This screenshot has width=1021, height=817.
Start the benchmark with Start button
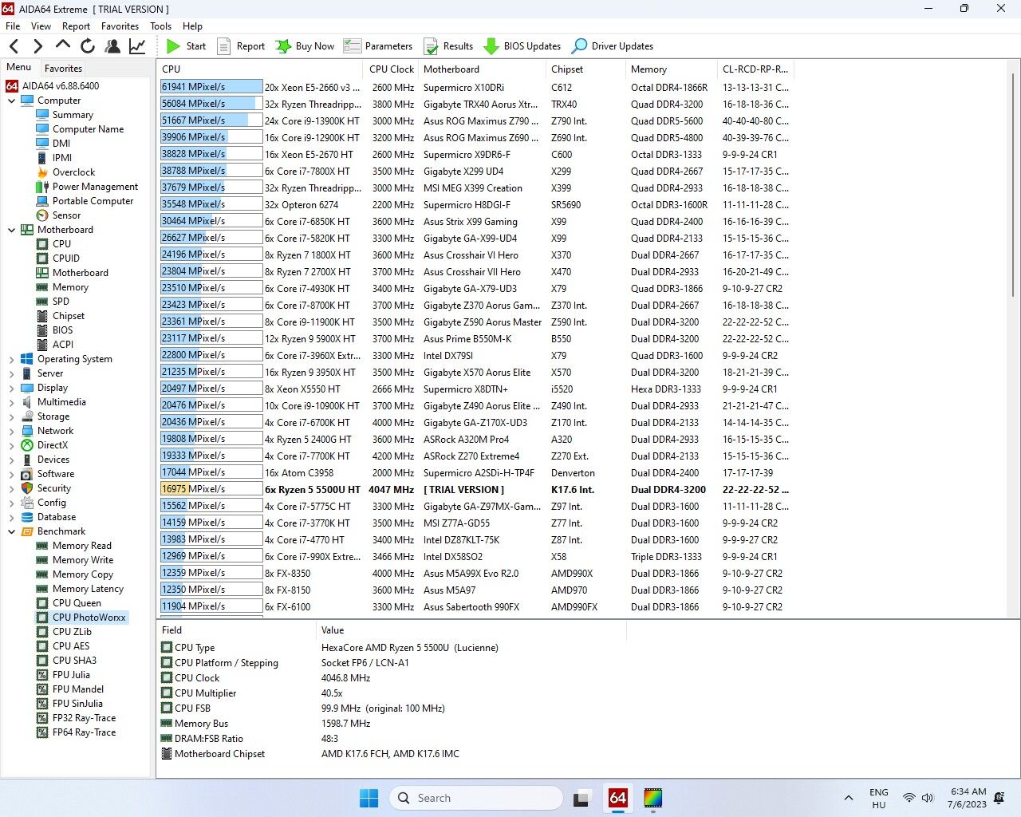coord(186,46)
